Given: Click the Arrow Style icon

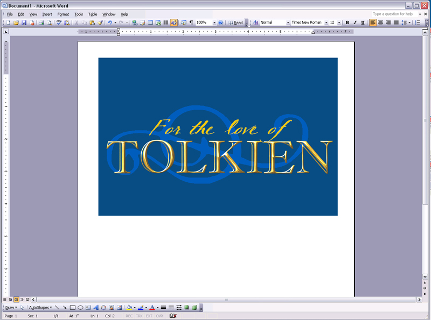Looking at the screenshot, I should click(179, 308).
